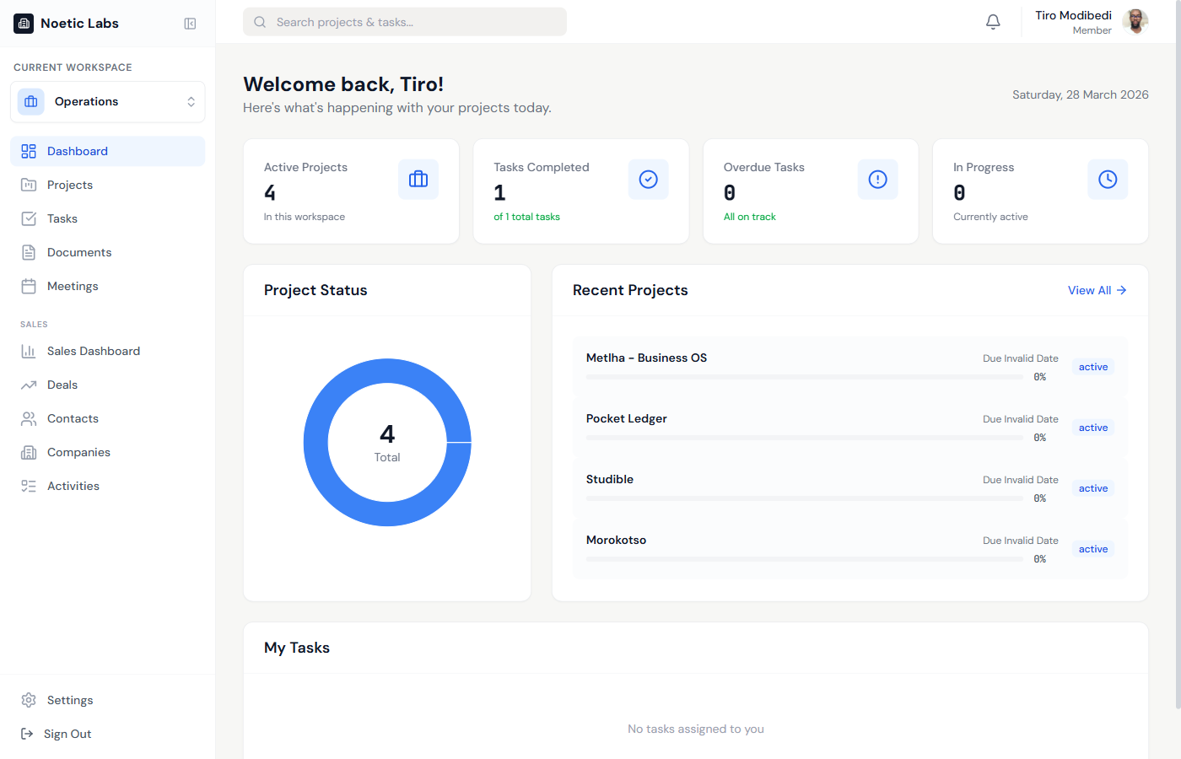Click the Deals trending icon
The width and height of the screenshot is (1181, 759).
(30, 385)
